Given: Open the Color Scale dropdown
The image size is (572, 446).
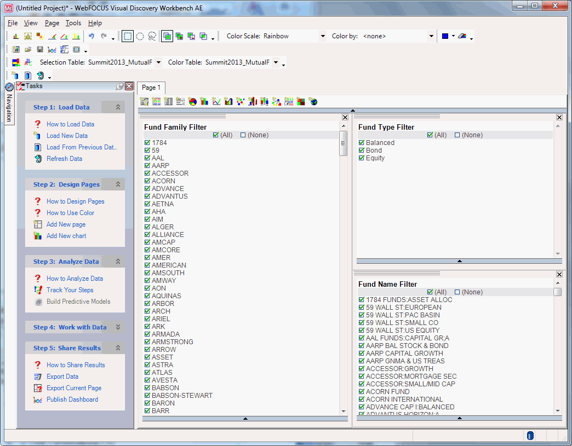Looking at the screenshot, I should 323,36.
